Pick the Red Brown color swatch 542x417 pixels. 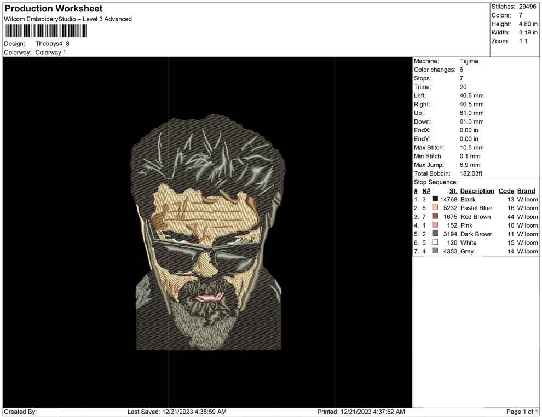click(435, 217)
